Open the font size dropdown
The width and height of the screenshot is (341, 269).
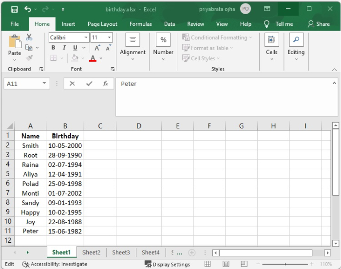(109, 37)
